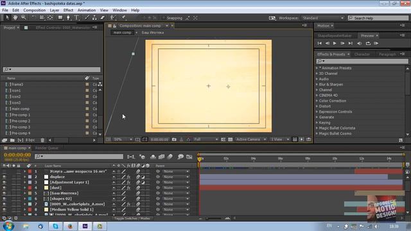Click the timeline zoom slider

click(214, 218)
